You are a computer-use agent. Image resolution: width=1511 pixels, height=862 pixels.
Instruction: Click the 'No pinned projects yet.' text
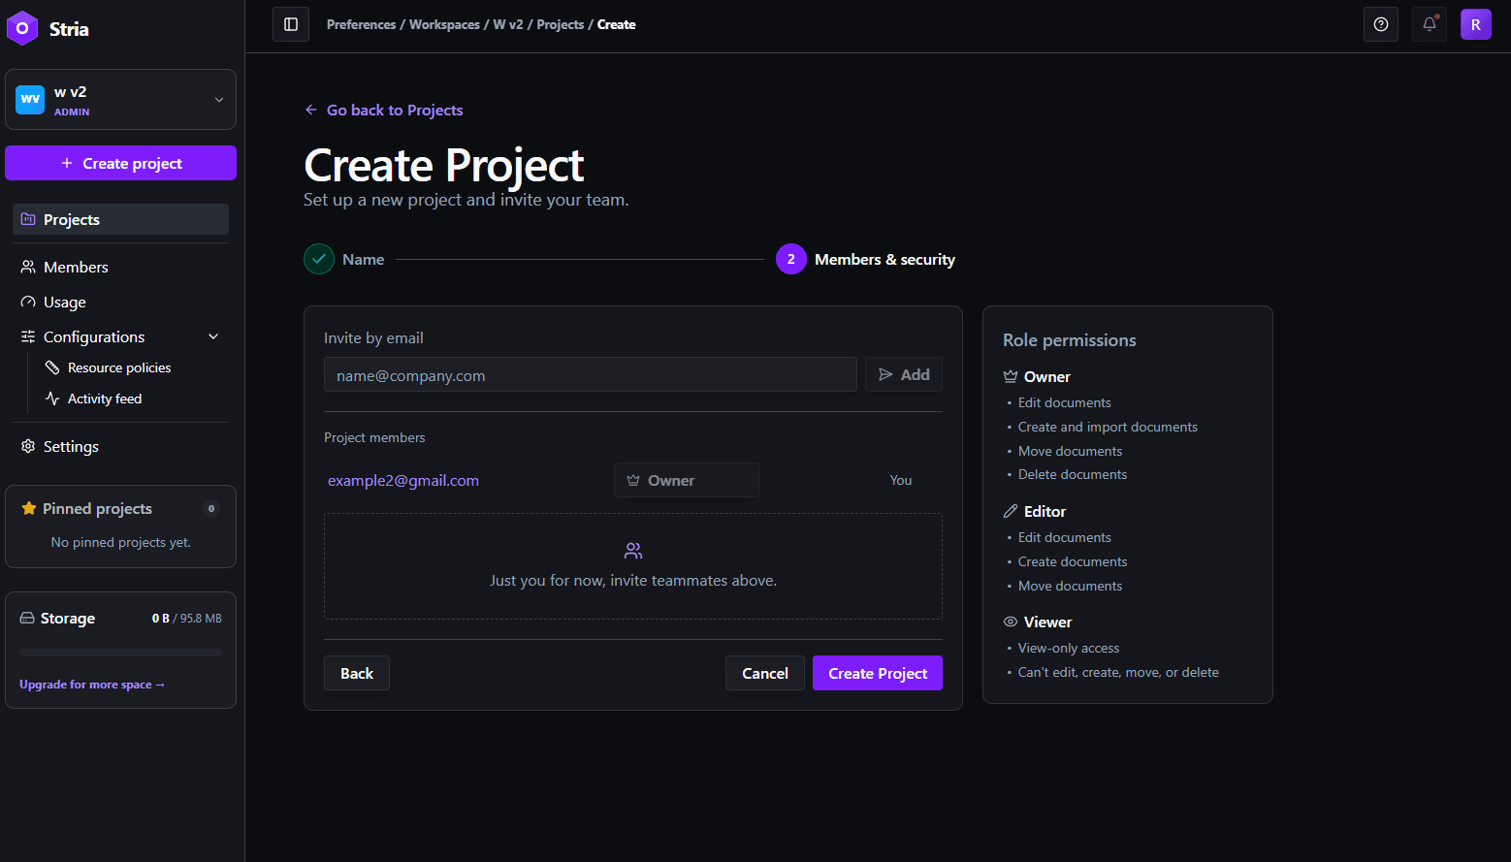(120, 542)
